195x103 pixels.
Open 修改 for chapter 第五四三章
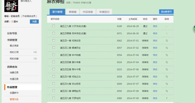coord(155,55)
